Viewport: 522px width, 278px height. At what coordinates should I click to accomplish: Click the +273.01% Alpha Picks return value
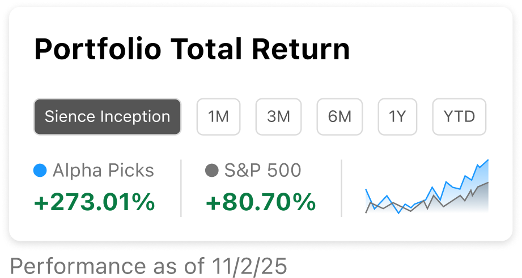pos(94,202)
